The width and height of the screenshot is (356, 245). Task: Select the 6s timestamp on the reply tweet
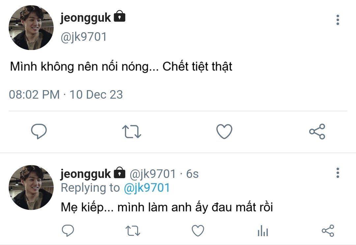pos(193,173)
